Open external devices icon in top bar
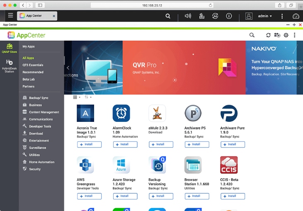The height and width of the screenshot is (211, 303). 215,16
